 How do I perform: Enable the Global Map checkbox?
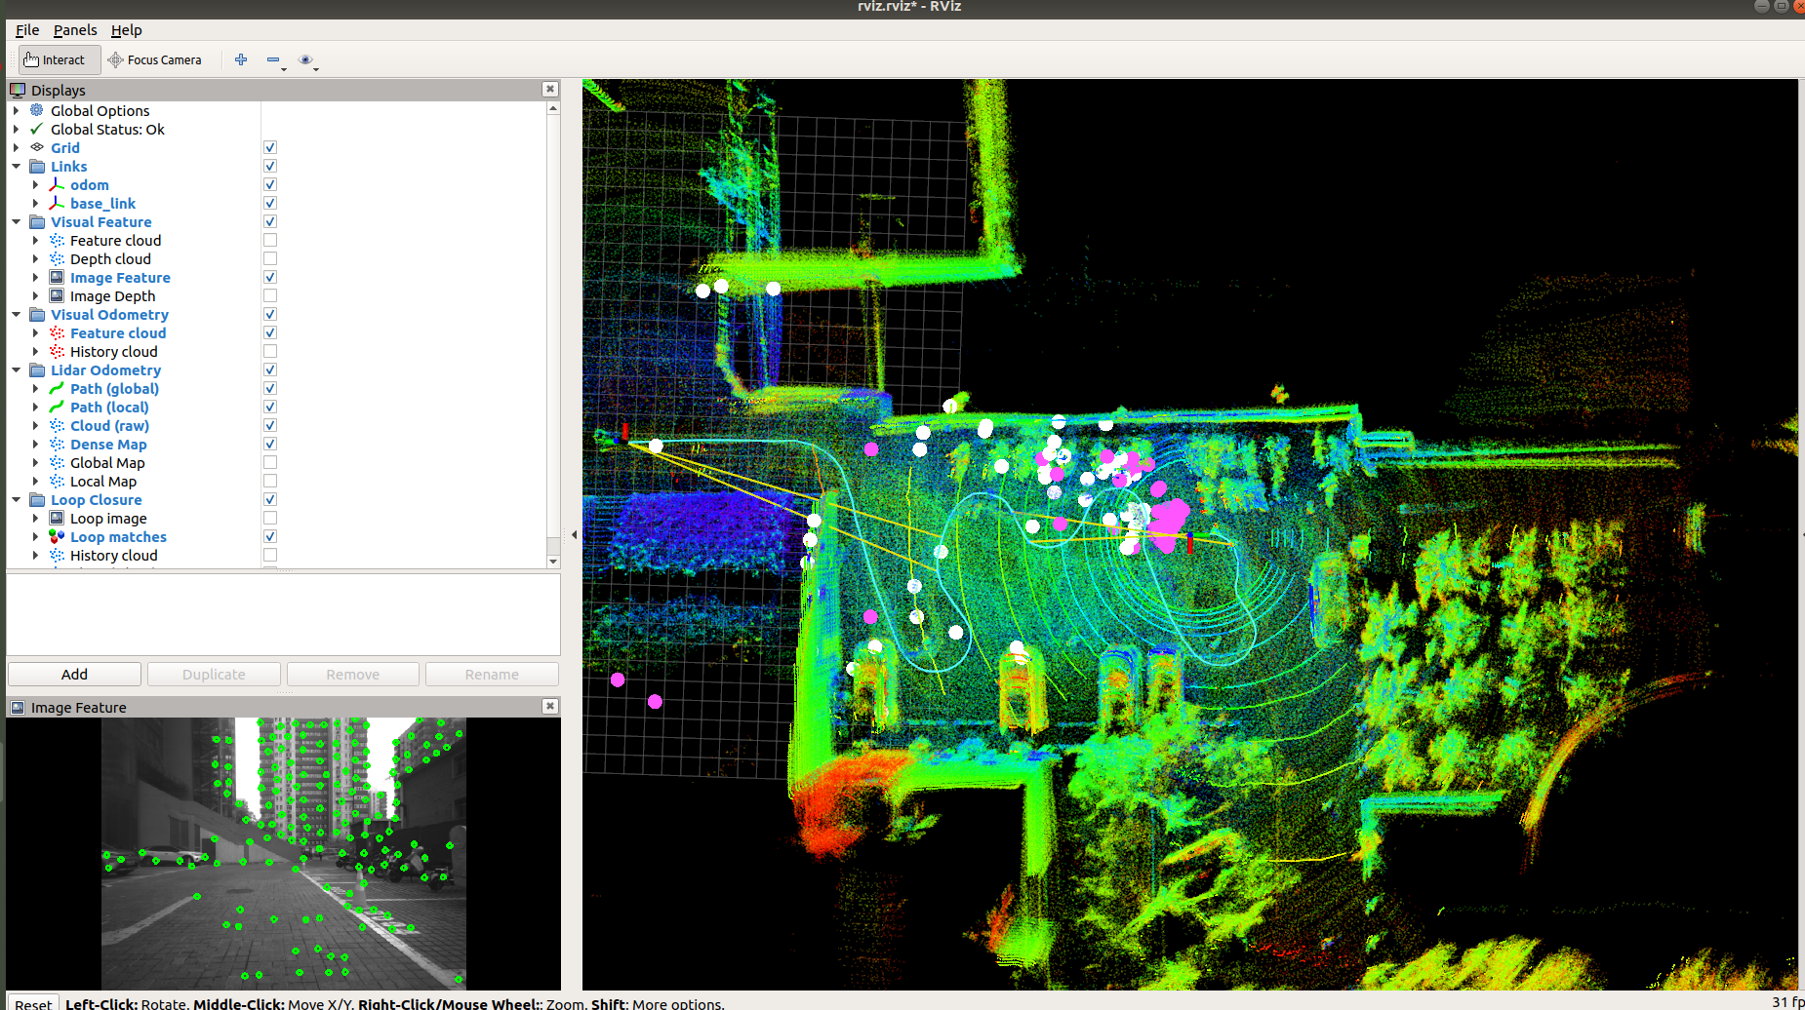(x=270, y=462)
